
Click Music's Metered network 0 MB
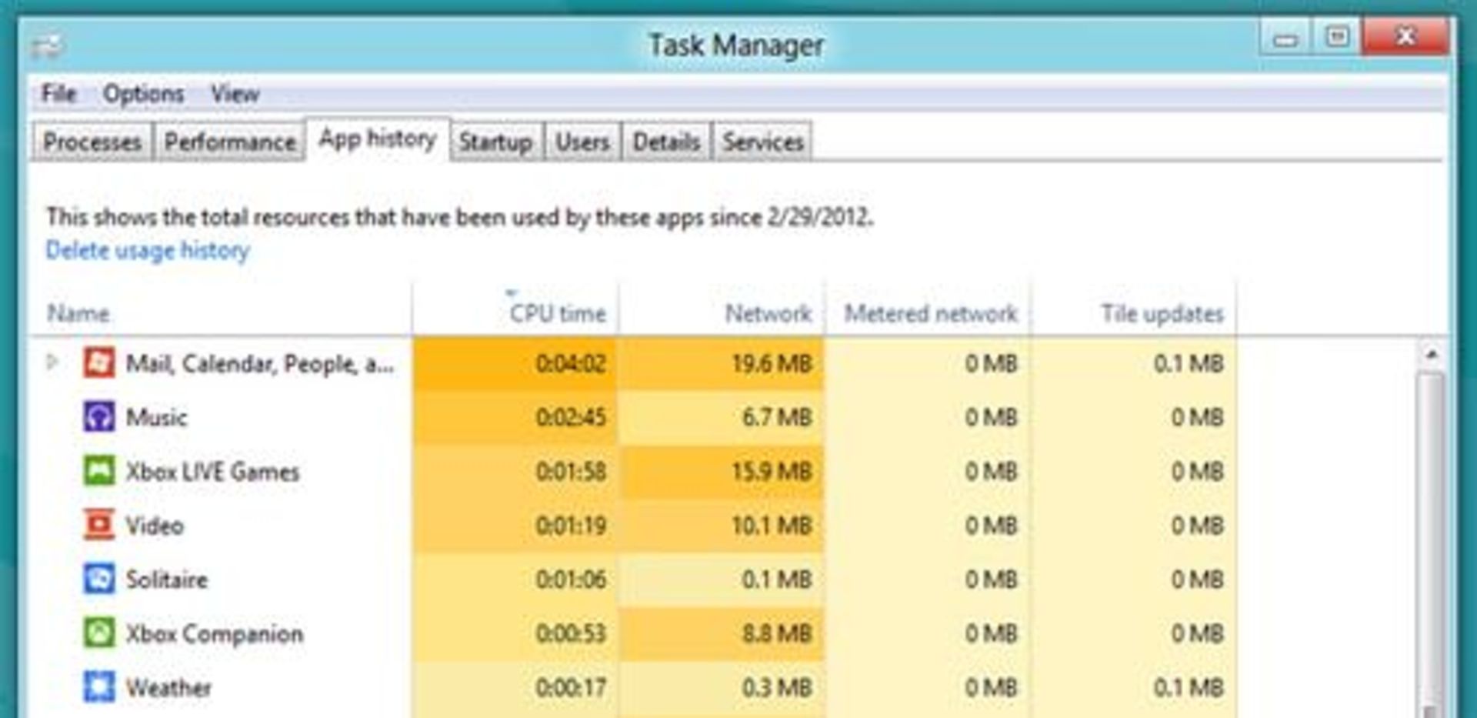point(992,417)
